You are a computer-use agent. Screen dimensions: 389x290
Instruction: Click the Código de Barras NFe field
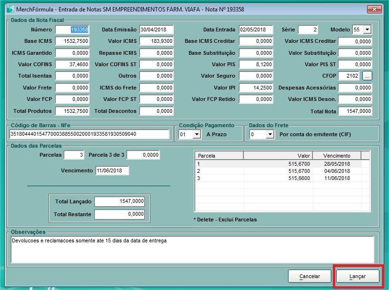click(x=89, y=134)
